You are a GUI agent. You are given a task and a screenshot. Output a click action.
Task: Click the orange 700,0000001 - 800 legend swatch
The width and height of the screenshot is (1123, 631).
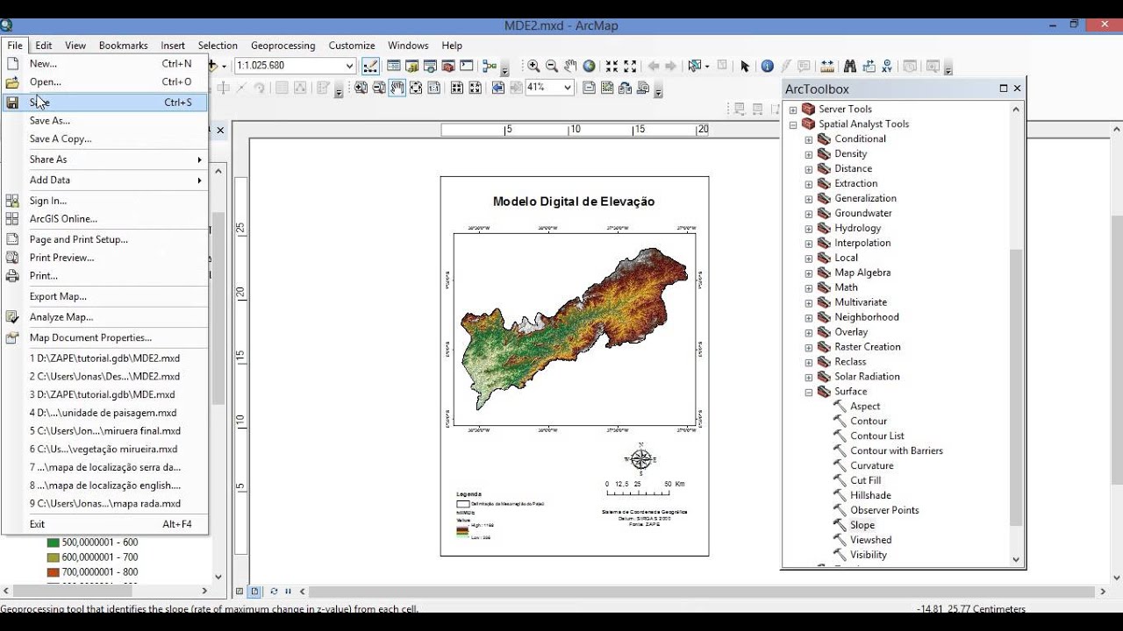point(53,572)
